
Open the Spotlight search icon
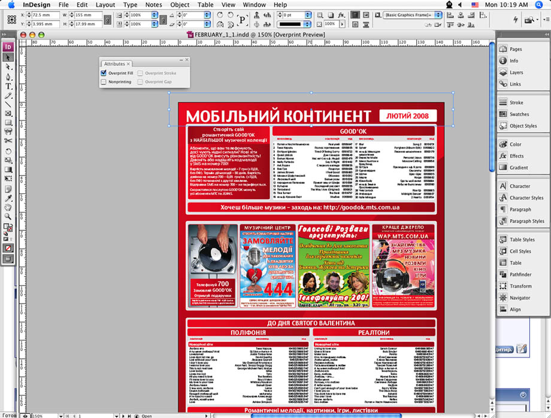538,5
